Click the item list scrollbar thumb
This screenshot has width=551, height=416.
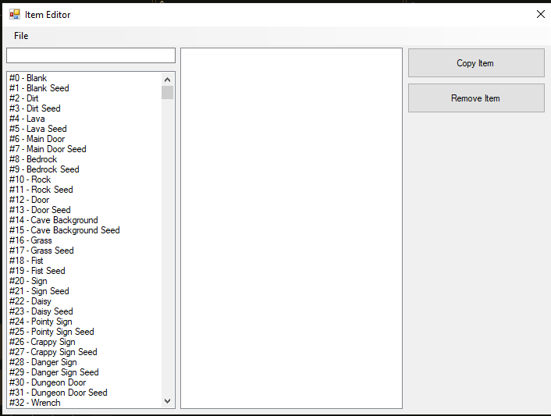point(167,93)
